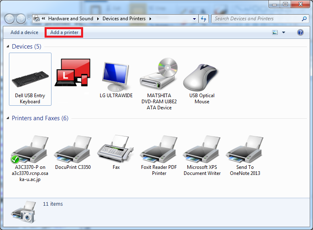313x230 pixels.
Task: Select the Dell USB Entry Keyboard icon
Action: (30, 79)
